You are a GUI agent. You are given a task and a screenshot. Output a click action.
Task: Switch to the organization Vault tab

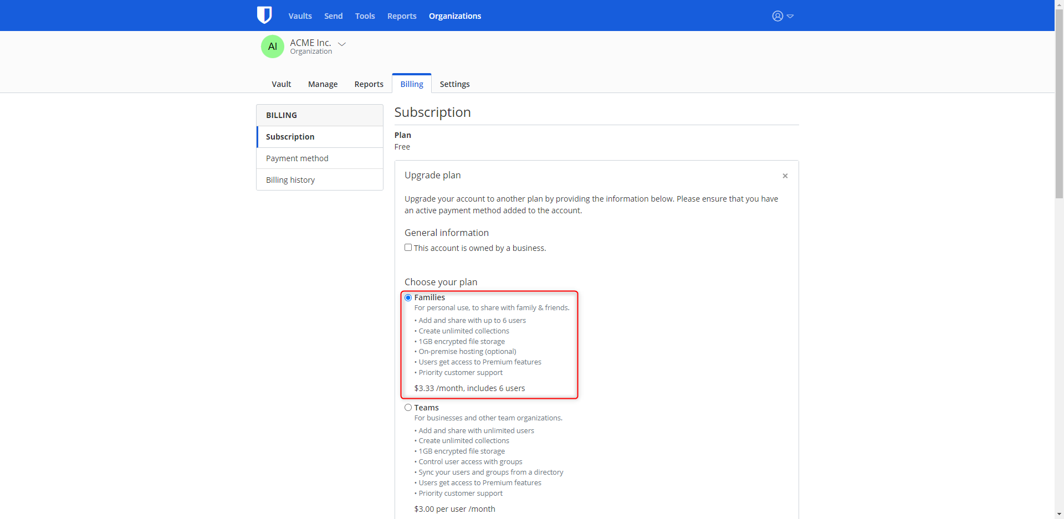point(282,84)
